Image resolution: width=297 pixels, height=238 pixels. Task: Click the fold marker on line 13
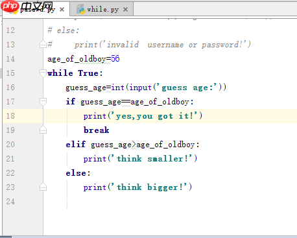click(43, 44)
